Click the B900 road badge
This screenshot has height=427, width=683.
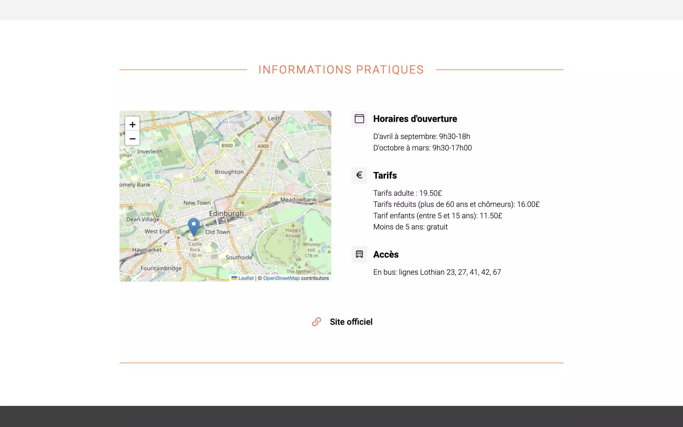(227, 146)
